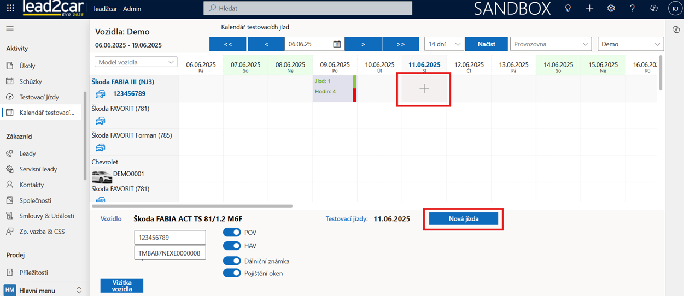Open the settings gear icon
This screenshot has width=684, height=296.
611,9
